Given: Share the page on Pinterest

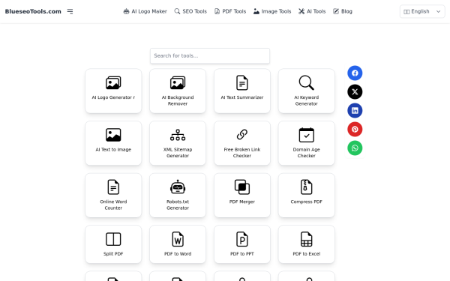Looking at the screenshot, I should (x=355, y=130).
